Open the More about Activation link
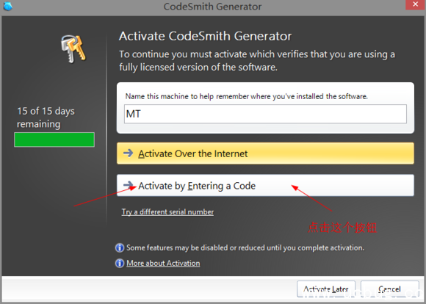This screenshot has height=304, width=426. coord(163,264)
